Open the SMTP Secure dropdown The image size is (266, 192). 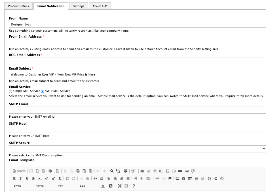138,149
